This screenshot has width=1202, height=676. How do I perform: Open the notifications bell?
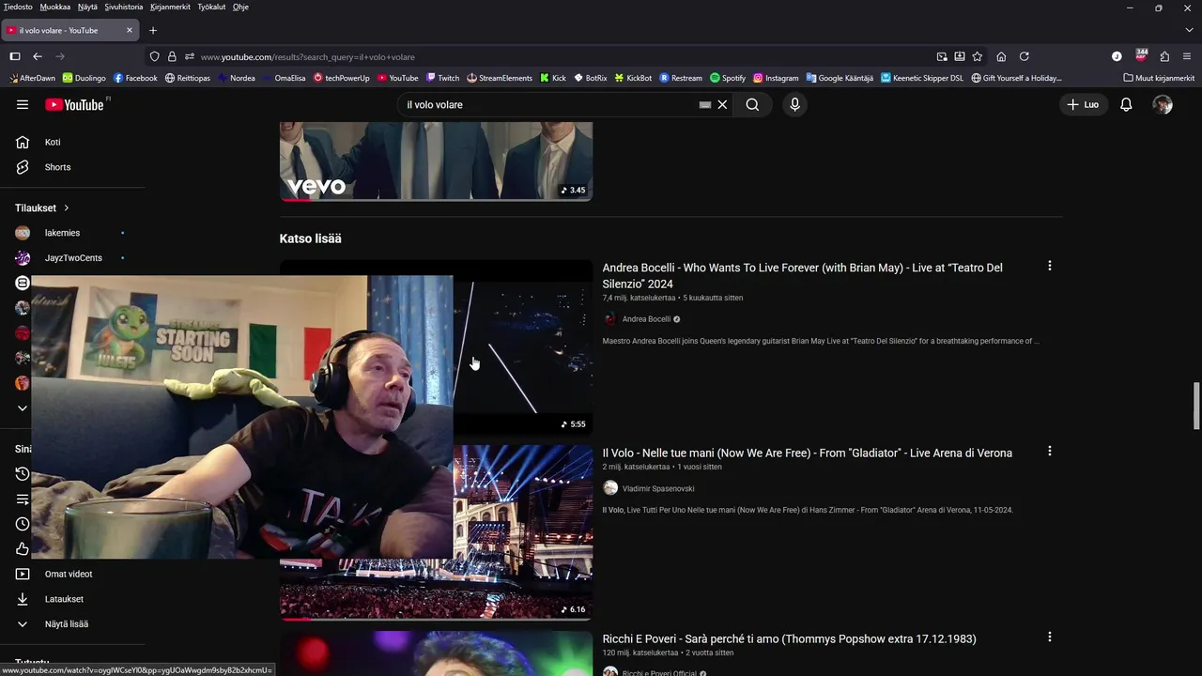coord(1126,104)
